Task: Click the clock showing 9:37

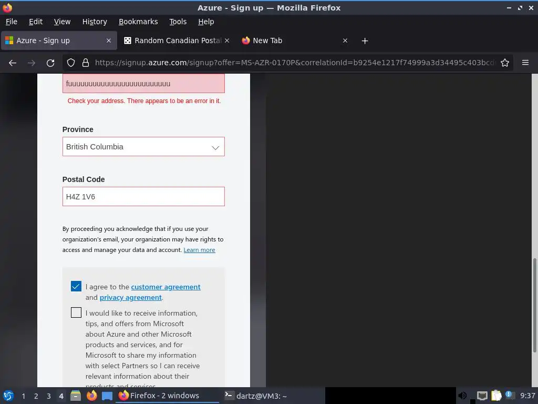Action: 527,396
